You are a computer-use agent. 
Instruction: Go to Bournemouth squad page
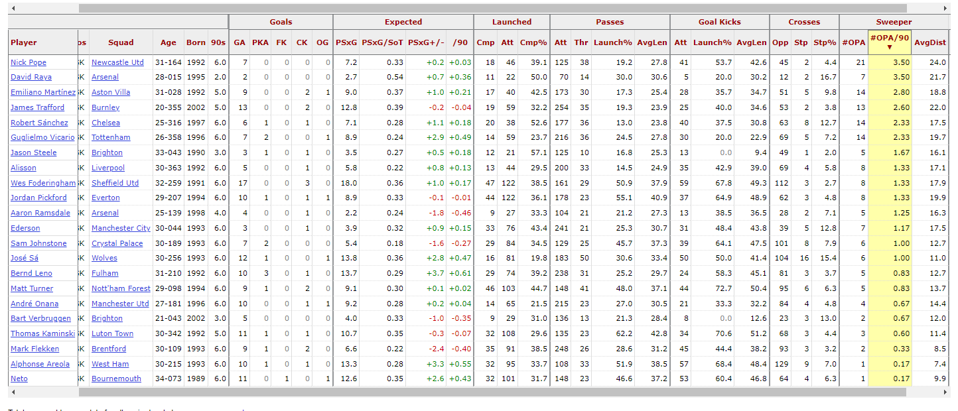[x=117, y=379]
